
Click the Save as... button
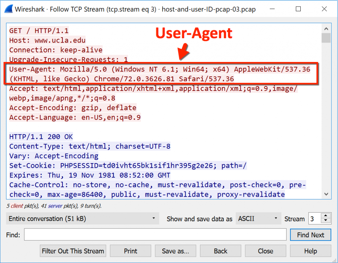(175, 251)
